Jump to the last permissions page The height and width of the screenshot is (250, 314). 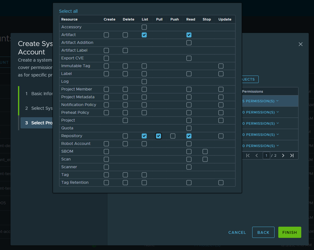pos(292,155)
